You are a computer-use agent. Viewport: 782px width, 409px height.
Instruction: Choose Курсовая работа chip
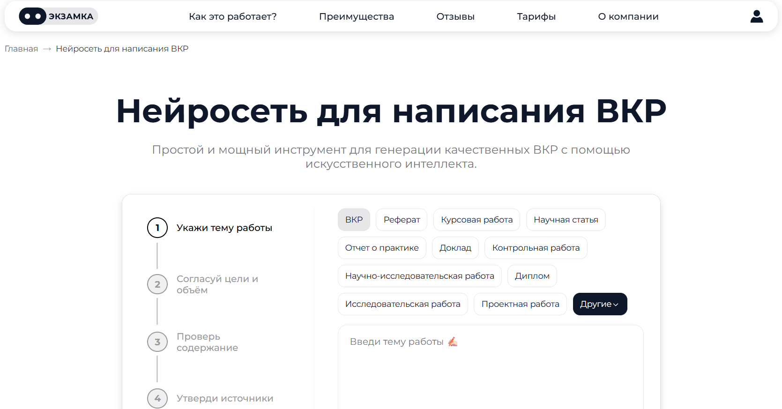(477, 220)
